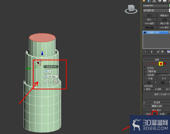Click the 挤出 modifier button

pos(149,15)
